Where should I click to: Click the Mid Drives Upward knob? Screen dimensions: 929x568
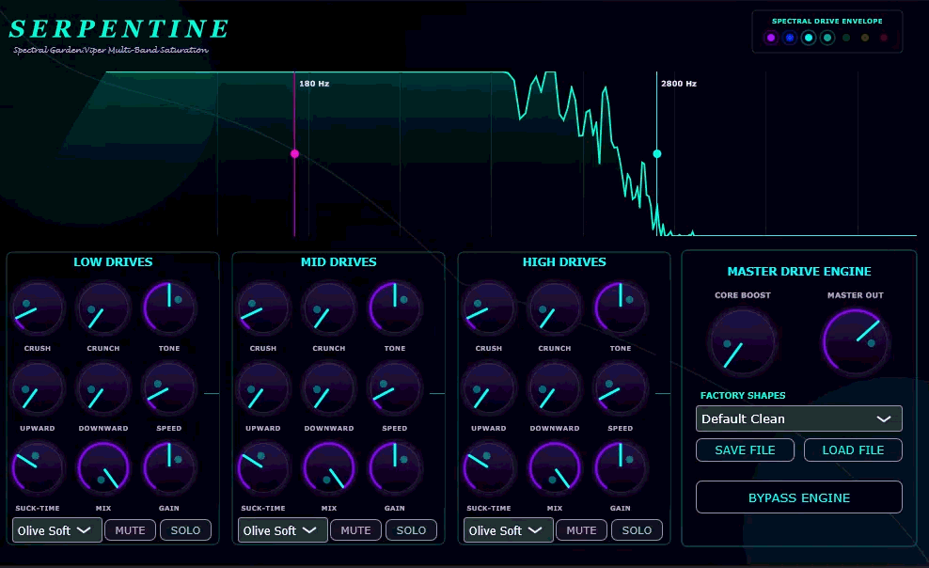[x=263, y=388]
